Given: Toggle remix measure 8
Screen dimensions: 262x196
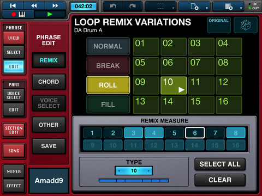Looking at the screenshot, I should pyautogui.click(x=236, y=133).
